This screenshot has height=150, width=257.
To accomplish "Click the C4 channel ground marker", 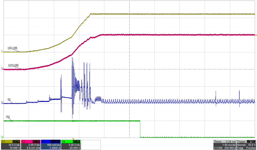I will pyautogui.click(x=2, y=137).
